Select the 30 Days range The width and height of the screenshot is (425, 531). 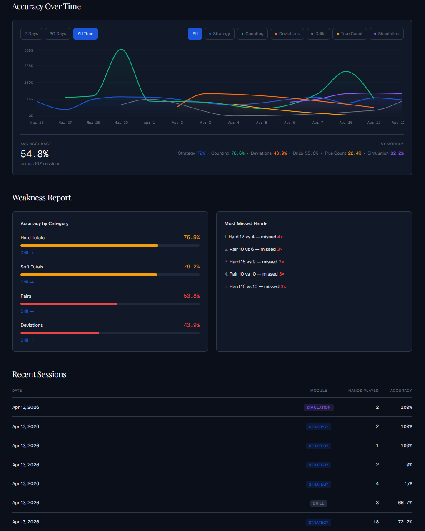click(58, 34)
